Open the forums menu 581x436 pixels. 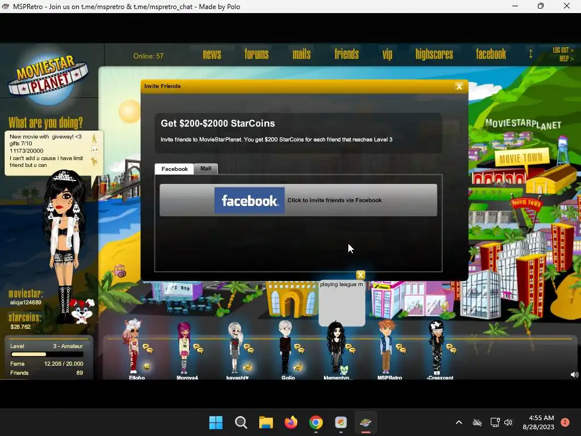pos(256,54)
